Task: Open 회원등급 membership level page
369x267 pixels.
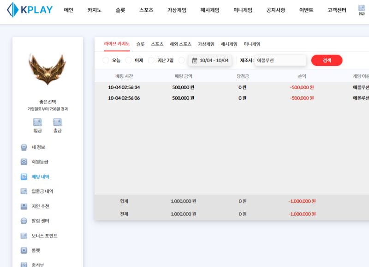Action: [39, 162]
